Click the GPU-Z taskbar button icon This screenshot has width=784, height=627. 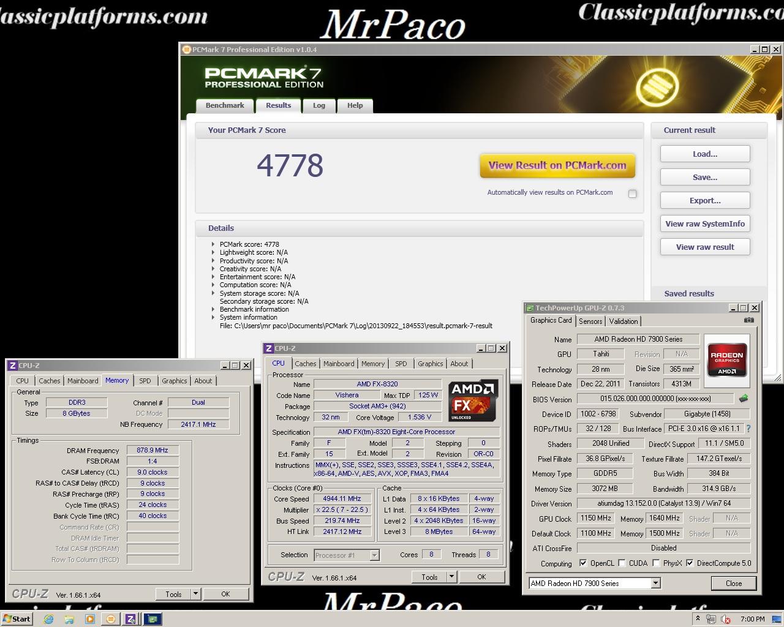pos(153,619)
